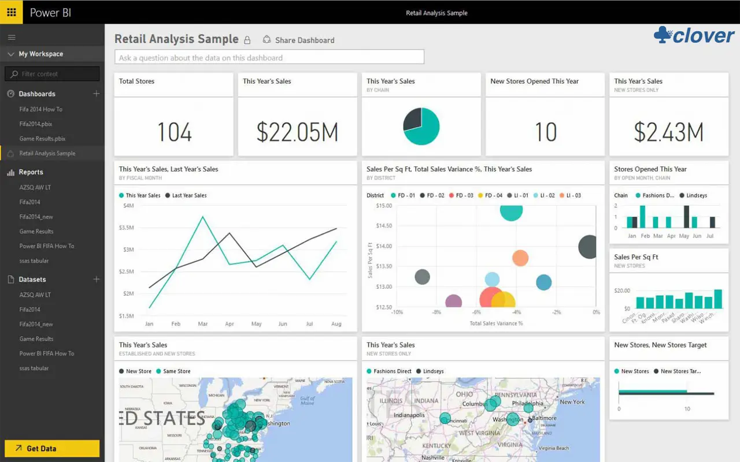Screen dimensions: 740x462
Task: Open Fifa2014 dataset
Action: point(30,310)
